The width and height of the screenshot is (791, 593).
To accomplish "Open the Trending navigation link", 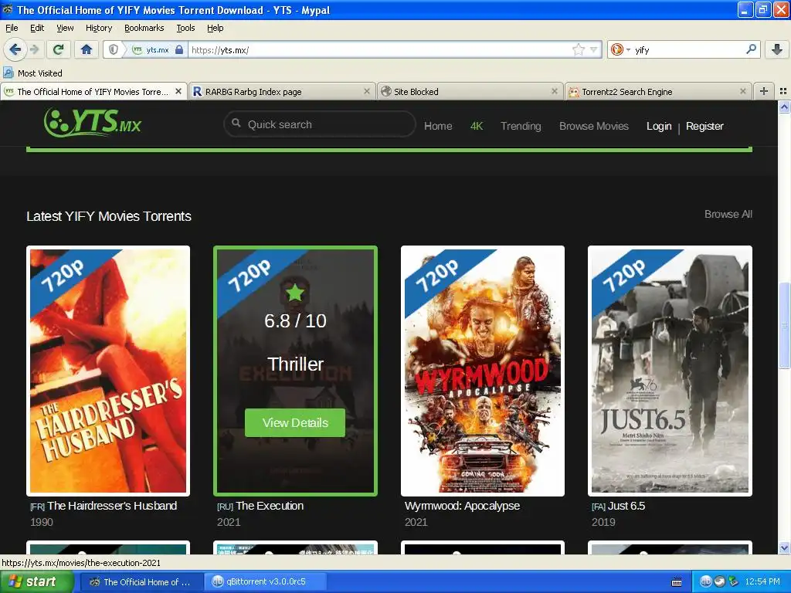I will tap(521, 126).
